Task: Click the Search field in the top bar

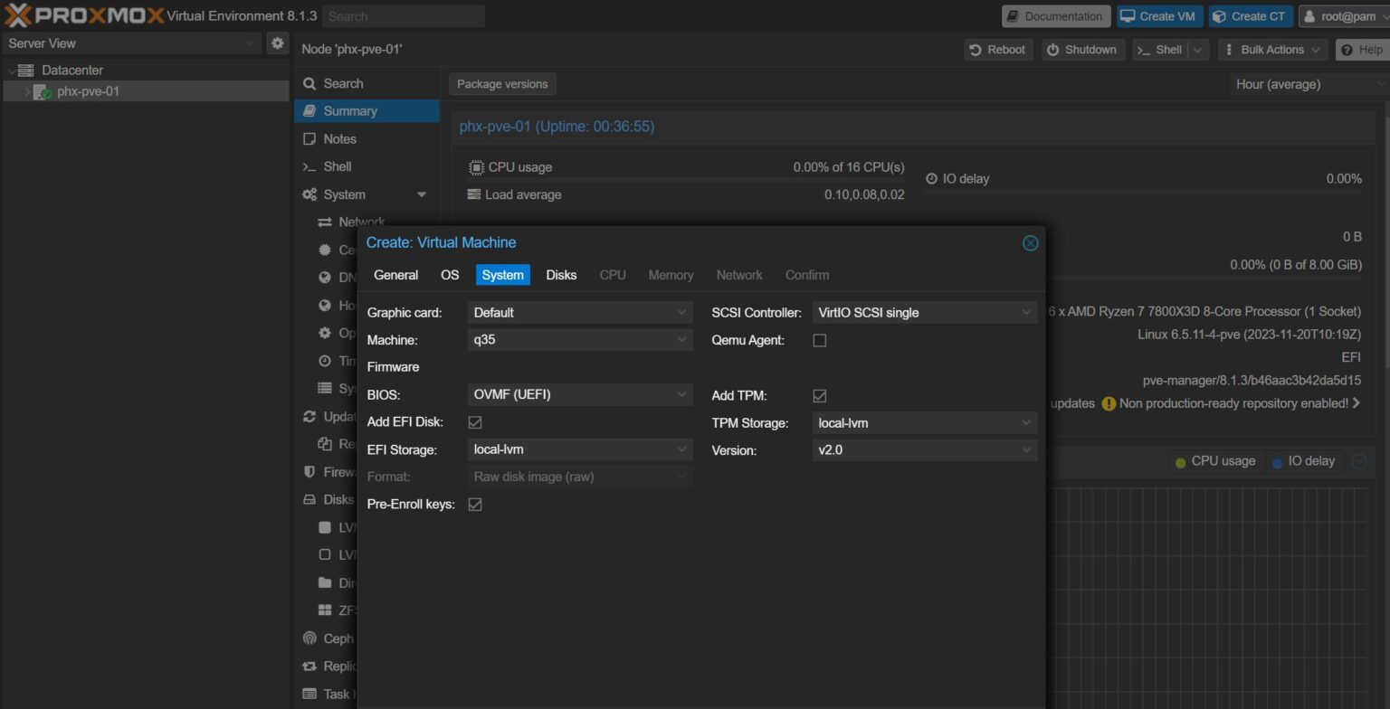Action: click(404, 15)
